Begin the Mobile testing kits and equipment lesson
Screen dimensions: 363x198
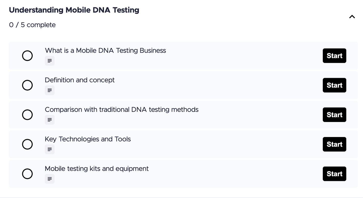pos(334,174)
